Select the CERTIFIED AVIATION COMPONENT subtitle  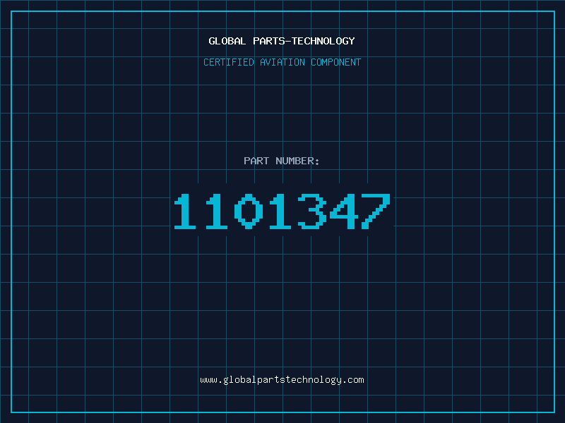click(x=282, y=62)
